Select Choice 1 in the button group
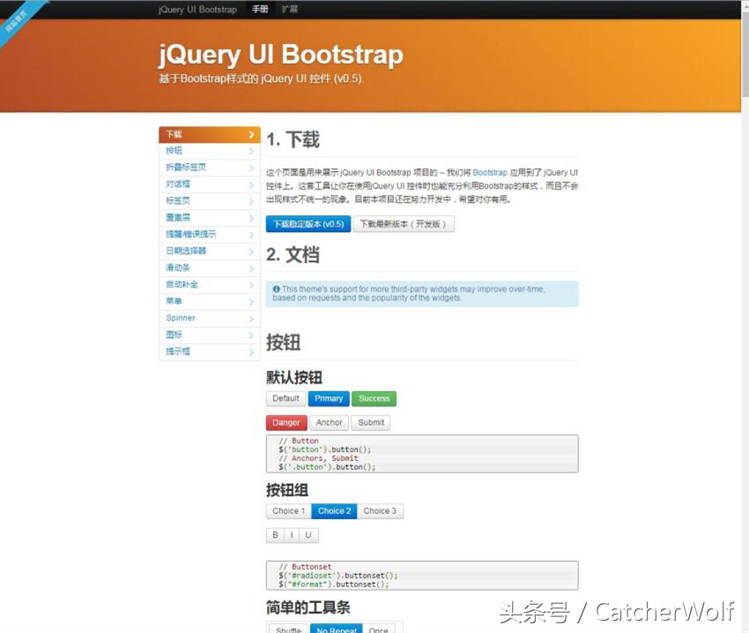Image resolution: width=749 pixels, height=633 pixels. [288, 511]
